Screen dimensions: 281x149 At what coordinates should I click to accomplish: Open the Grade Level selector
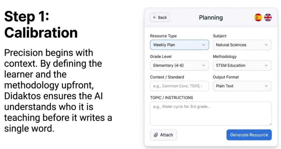tap(179, 66)
